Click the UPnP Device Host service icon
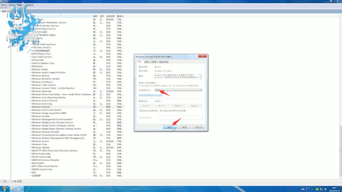342x192 pixels. (x=31, y=54)
